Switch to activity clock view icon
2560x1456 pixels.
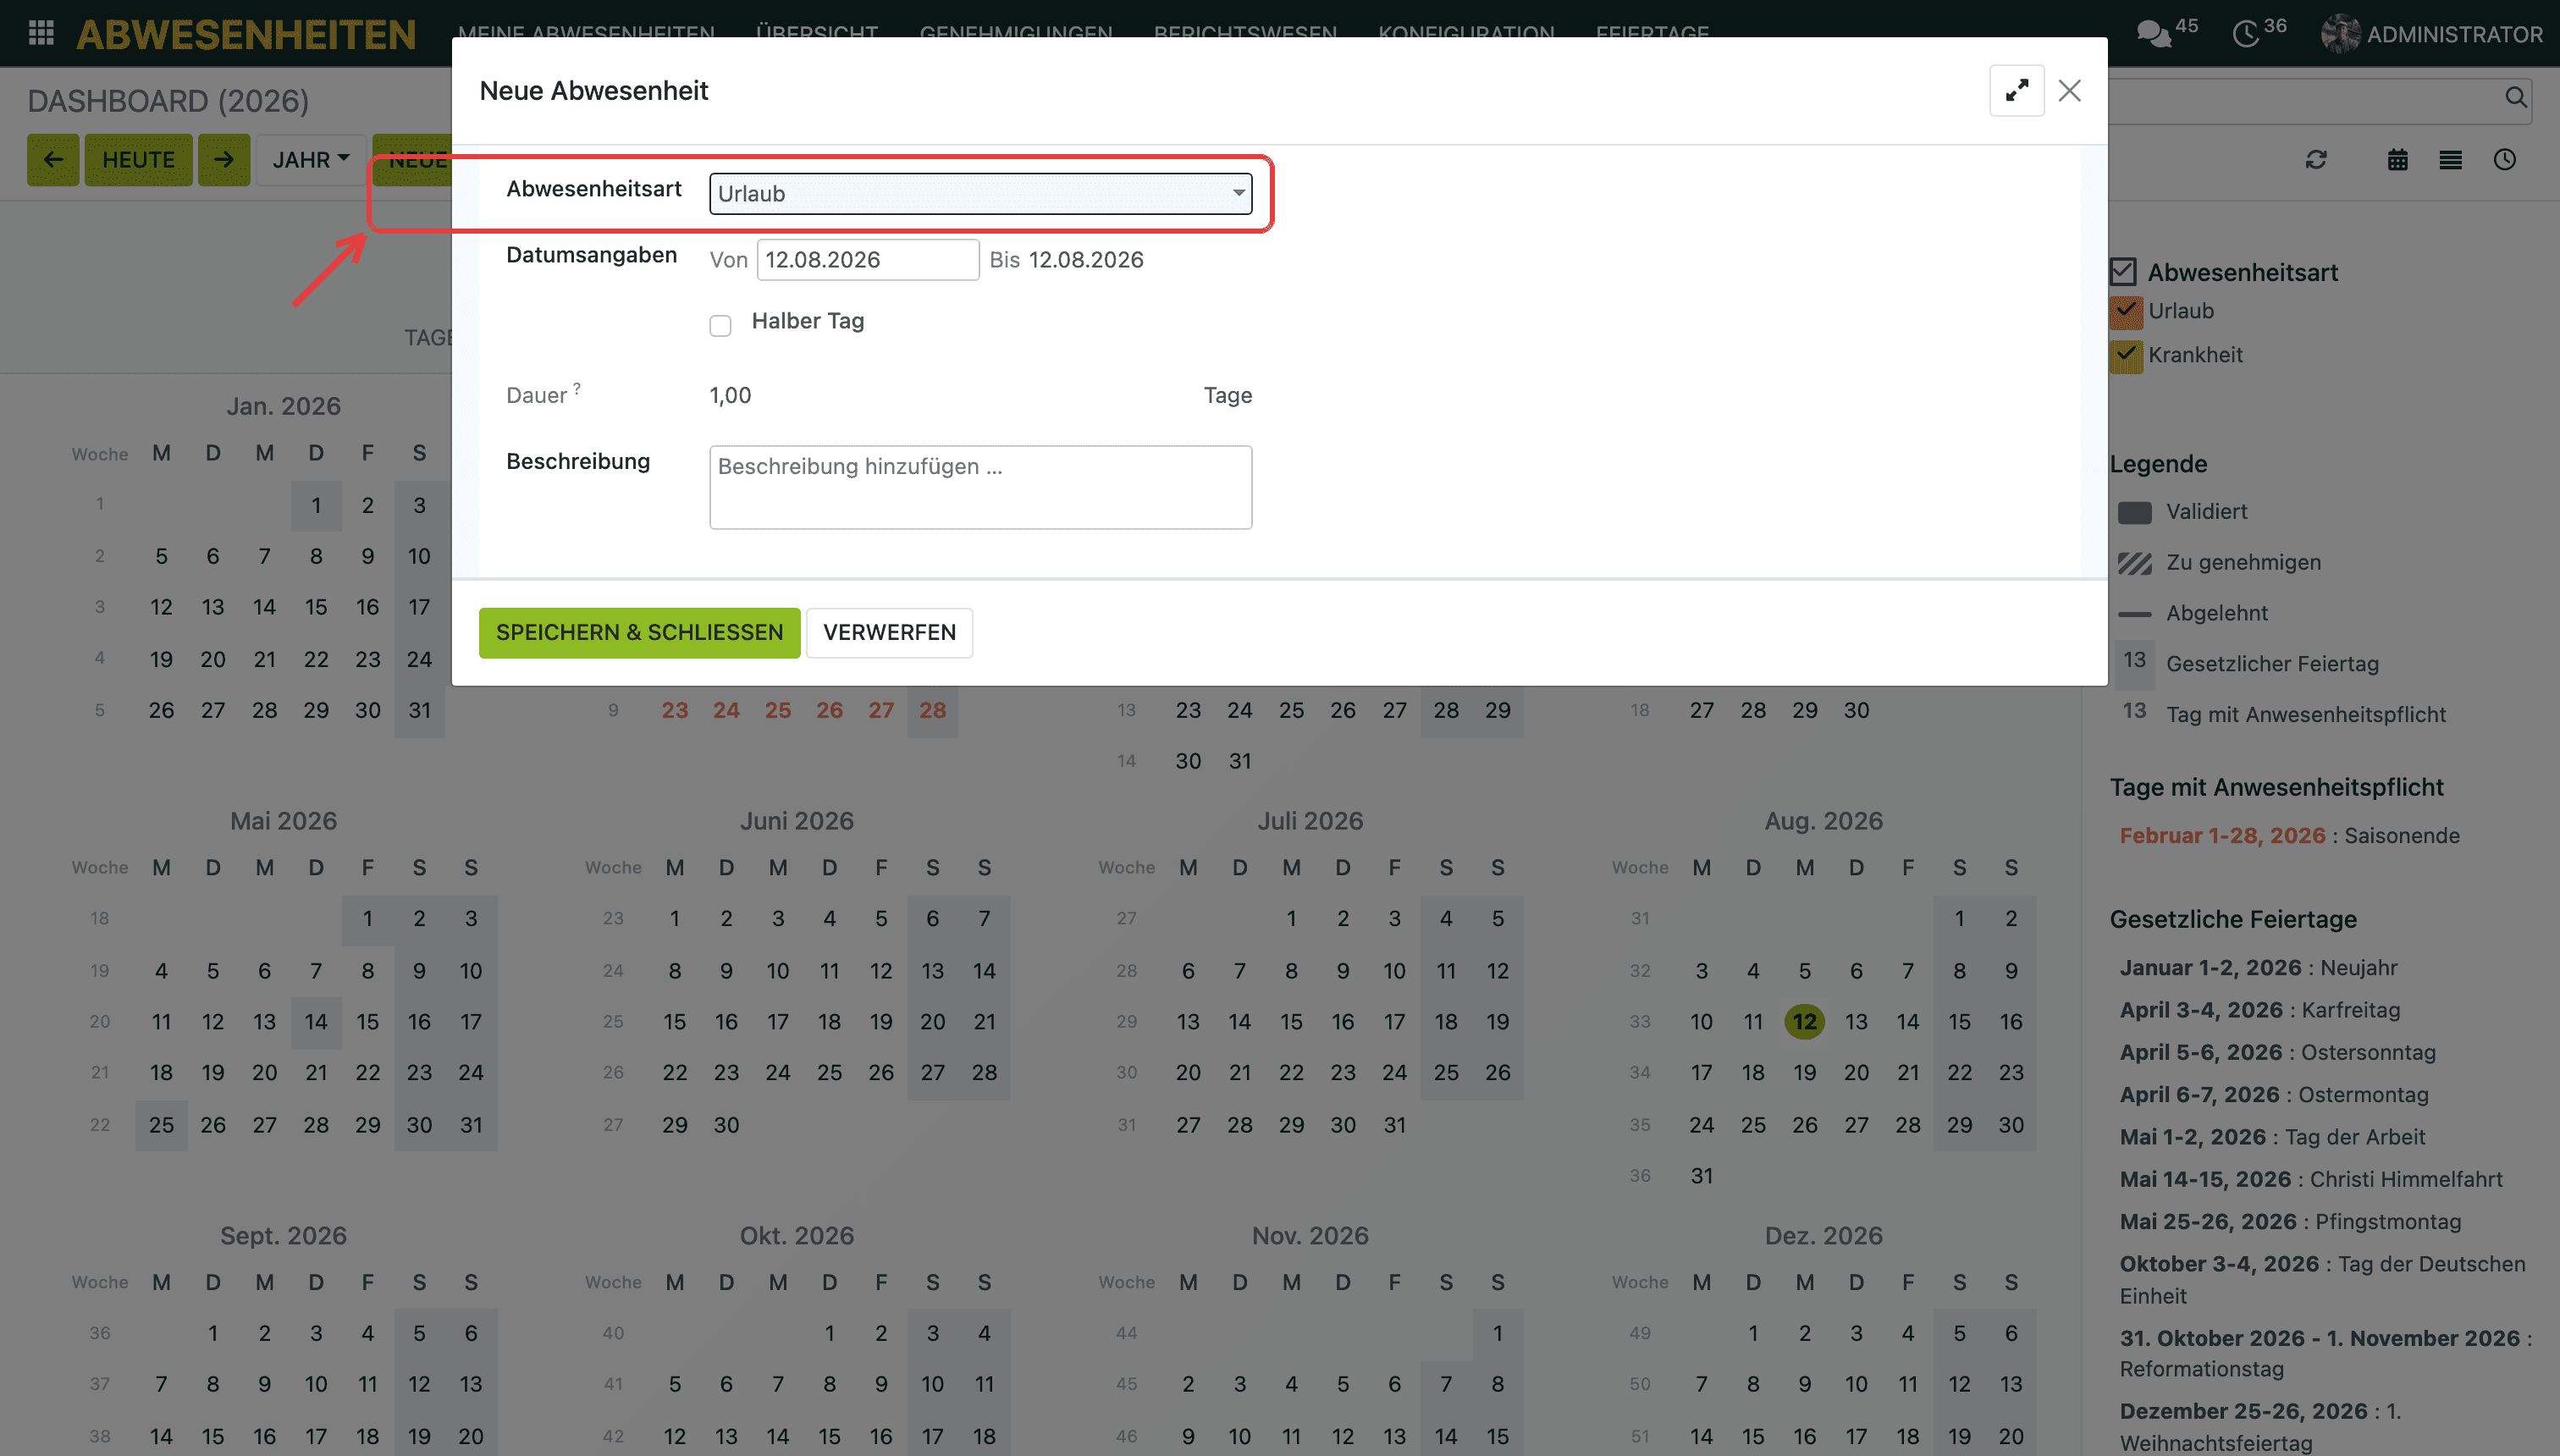2504,160
